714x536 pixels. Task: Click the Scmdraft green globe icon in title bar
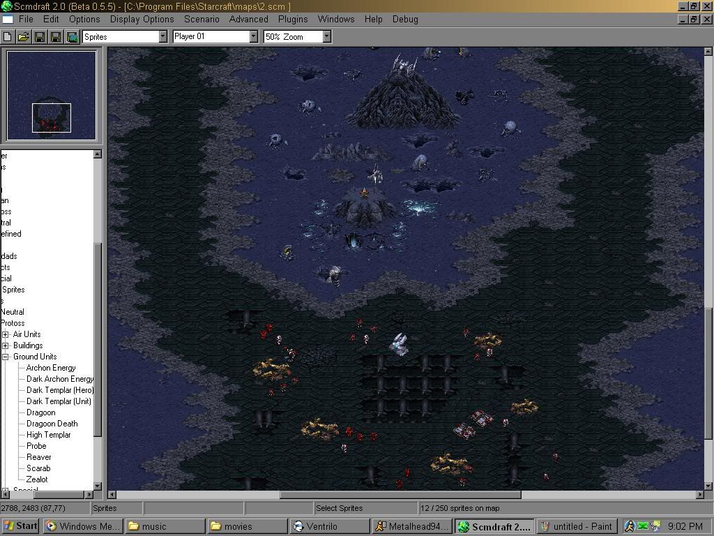pos(6,6)
